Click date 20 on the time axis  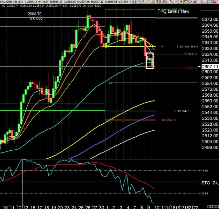click(60, 207)
